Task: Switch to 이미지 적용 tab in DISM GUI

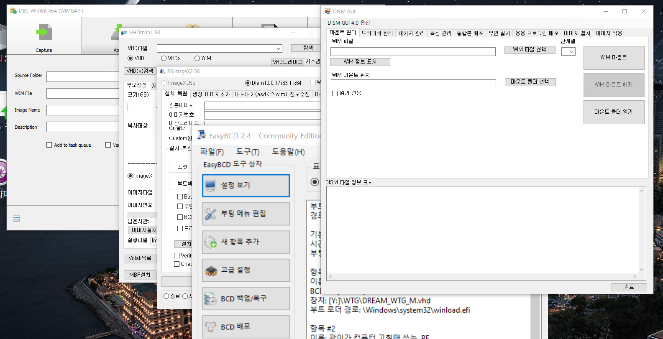Action: pos(609,33)
